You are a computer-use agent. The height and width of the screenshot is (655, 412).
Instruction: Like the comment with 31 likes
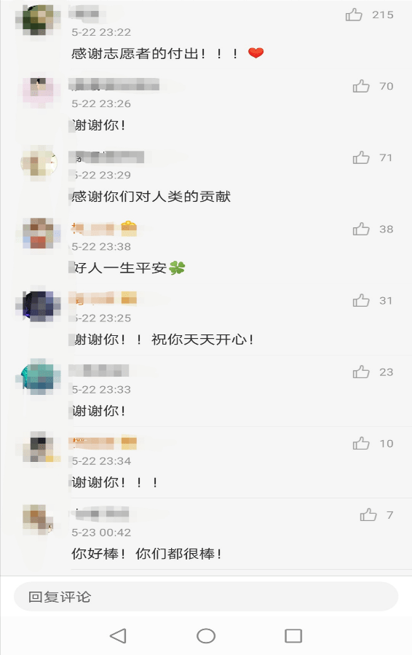point(361,300)
